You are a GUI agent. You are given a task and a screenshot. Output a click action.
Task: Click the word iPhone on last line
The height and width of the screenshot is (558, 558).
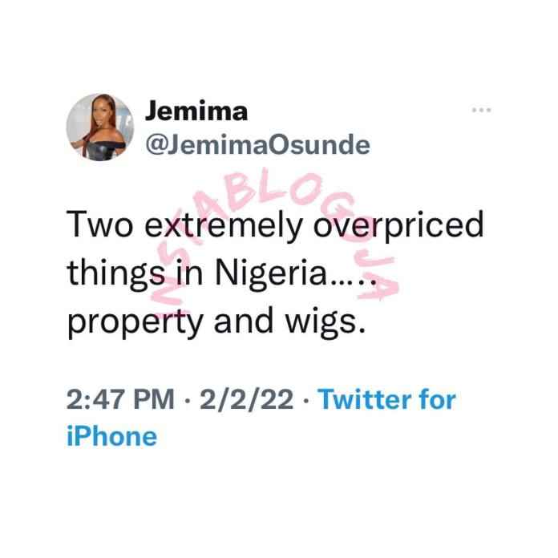click(x=111, y=436)
